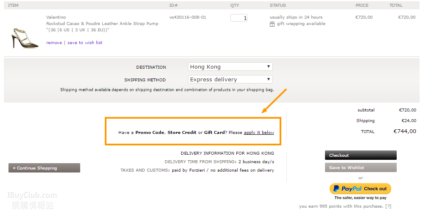
Task: Click the quantity input field
Action: coord(239,18)
